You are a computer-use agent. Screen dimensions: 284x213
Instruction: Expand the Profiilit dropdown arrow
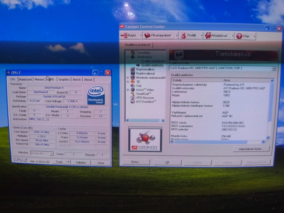[x=201, y=36]
